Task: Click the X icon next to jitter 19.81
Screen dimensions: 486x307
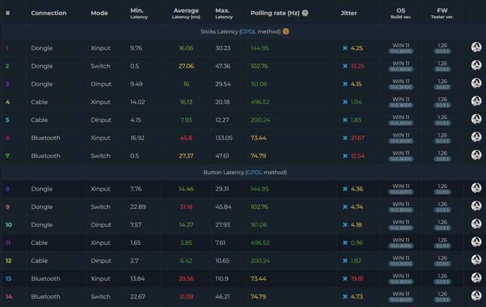Action: click(345, 279)
